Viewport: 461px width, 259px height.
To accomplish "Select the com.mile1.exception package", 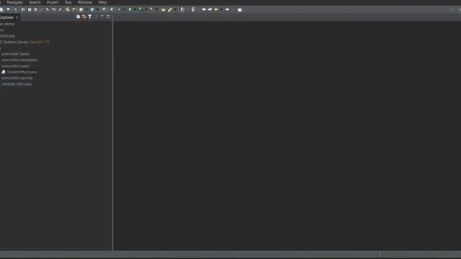I will pyautogui.click(x=19, y=60).
